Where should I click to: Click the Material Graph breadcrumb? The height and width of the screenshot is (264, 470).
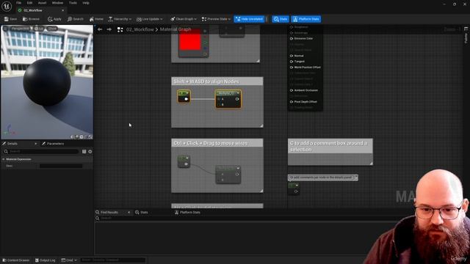pyautogui.click(x=176, y=29)
